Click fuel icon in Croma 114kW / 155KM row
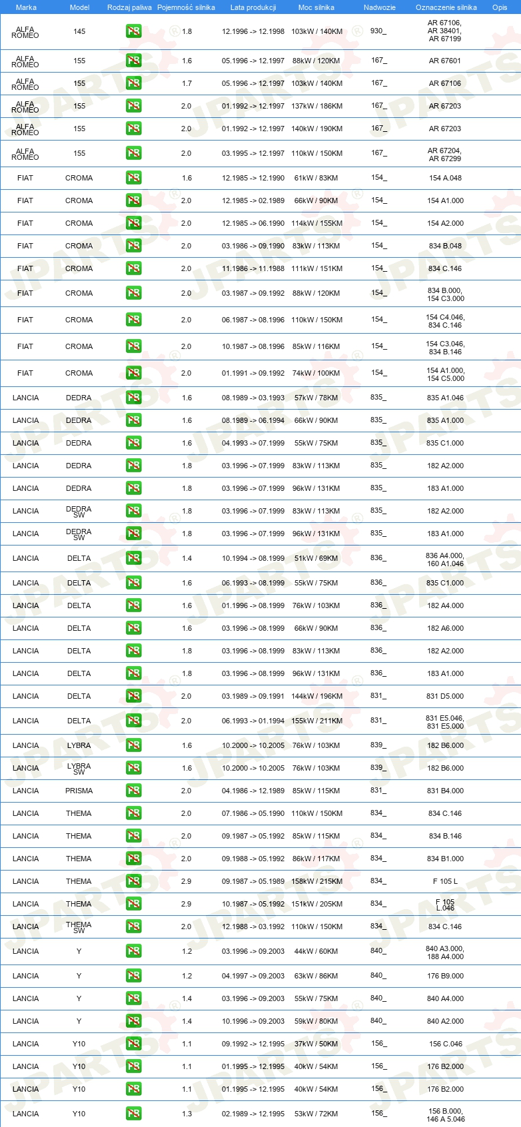521x1127 pixels. pos(134,223)
